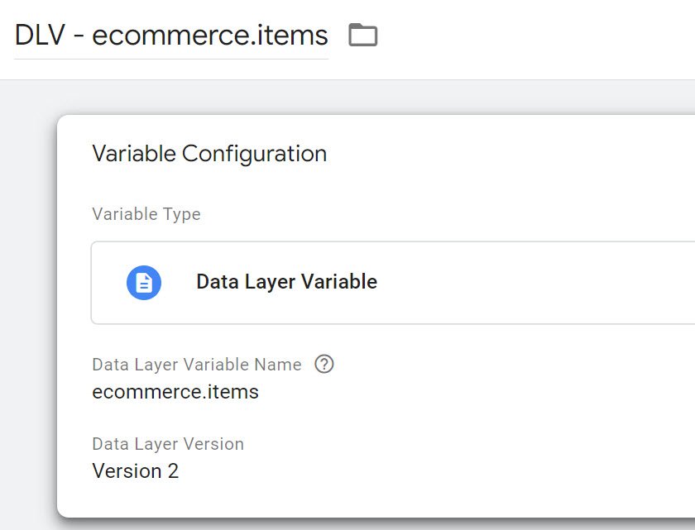Screen dimensions: 695x530
Task: Click the ecommerce.items variable name value
Action: coord(175,392)
